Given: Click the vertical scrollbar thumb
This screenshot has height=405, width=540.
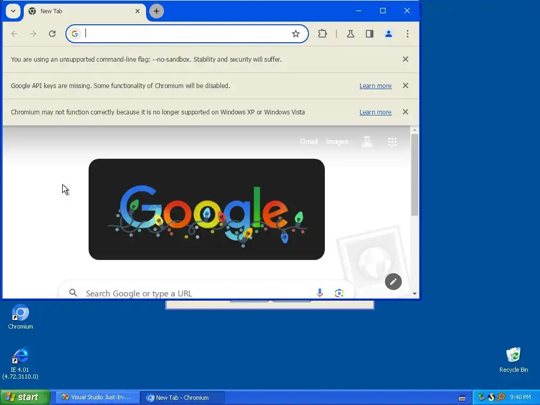Looking at the screenshot, I should [414, 175].
